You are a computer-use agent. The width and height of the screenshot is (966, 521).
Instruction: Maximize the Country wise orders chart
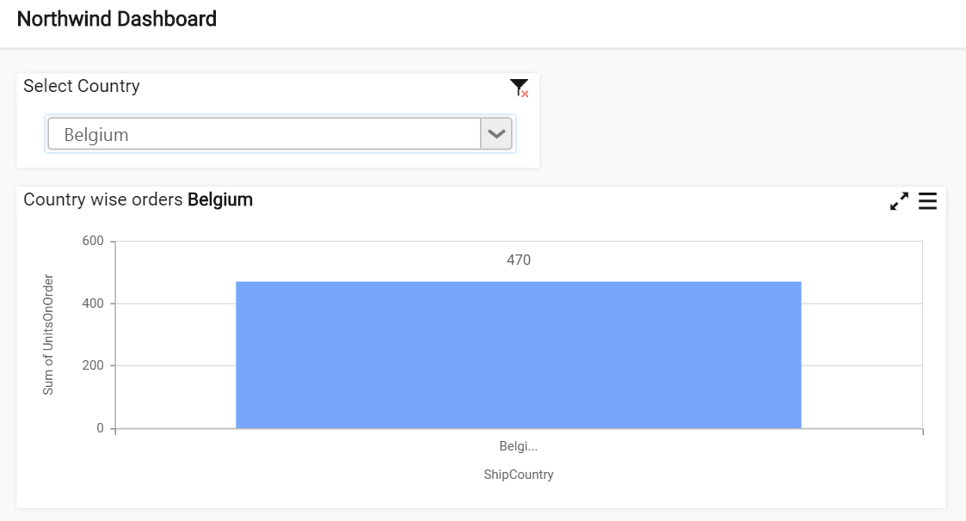click(899, 201)
